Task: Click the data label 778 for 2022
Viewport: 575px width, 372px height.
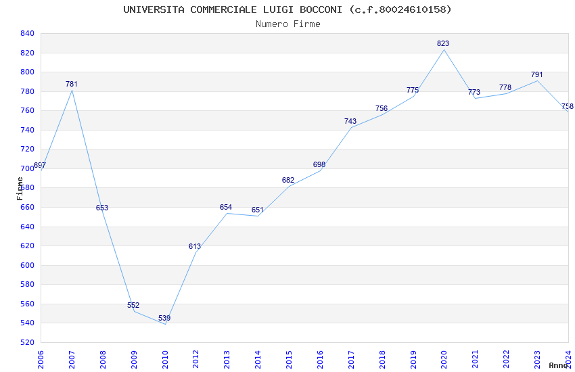Action: [505, 88]
